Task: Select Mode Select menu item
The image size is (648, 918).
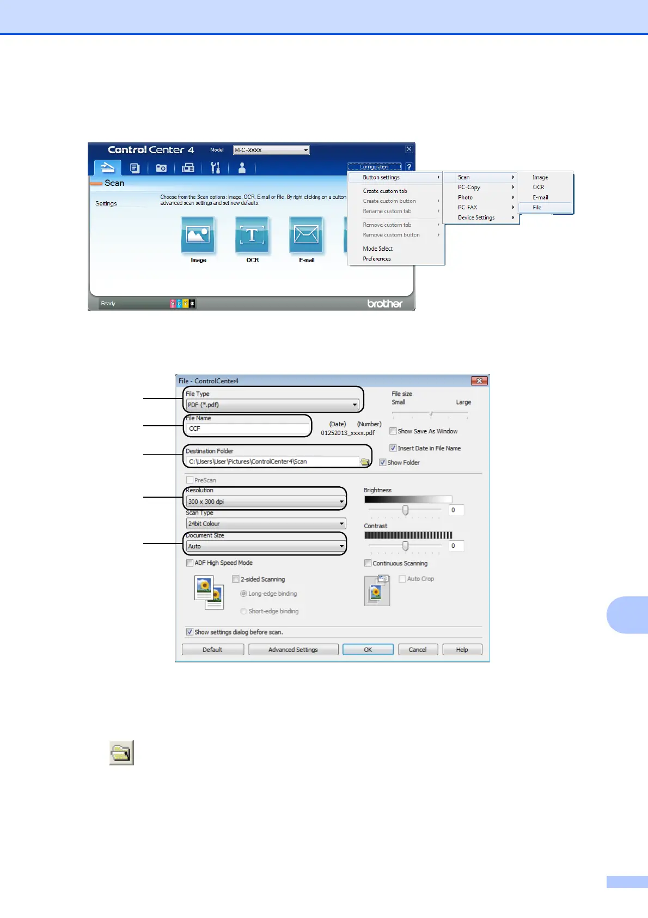Action: (396, 249)
